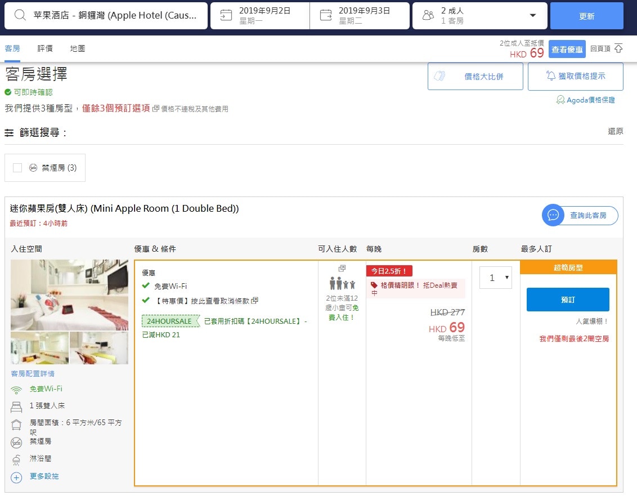This screenshot has height=500, width=637.
Task: Click the red price tag icon
Action: coord(374,285)
